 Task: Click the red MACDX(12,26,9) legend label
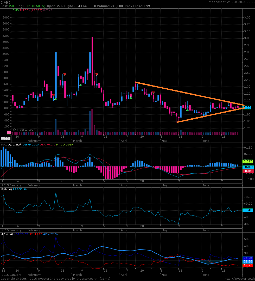pos(31,10)
